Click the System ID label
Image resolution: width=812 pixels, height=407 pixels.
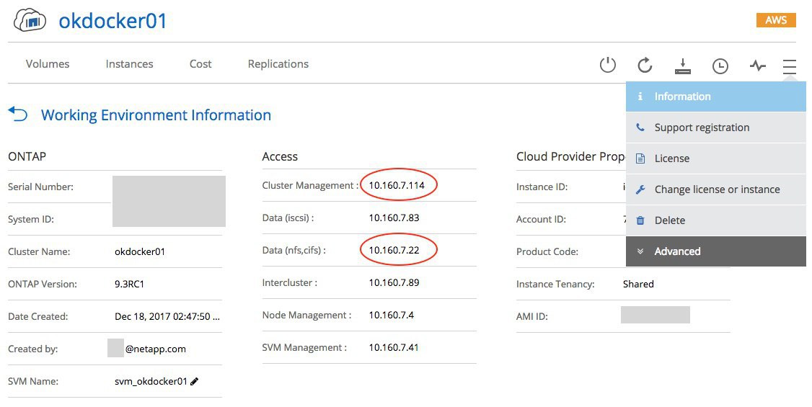point(31,219)
